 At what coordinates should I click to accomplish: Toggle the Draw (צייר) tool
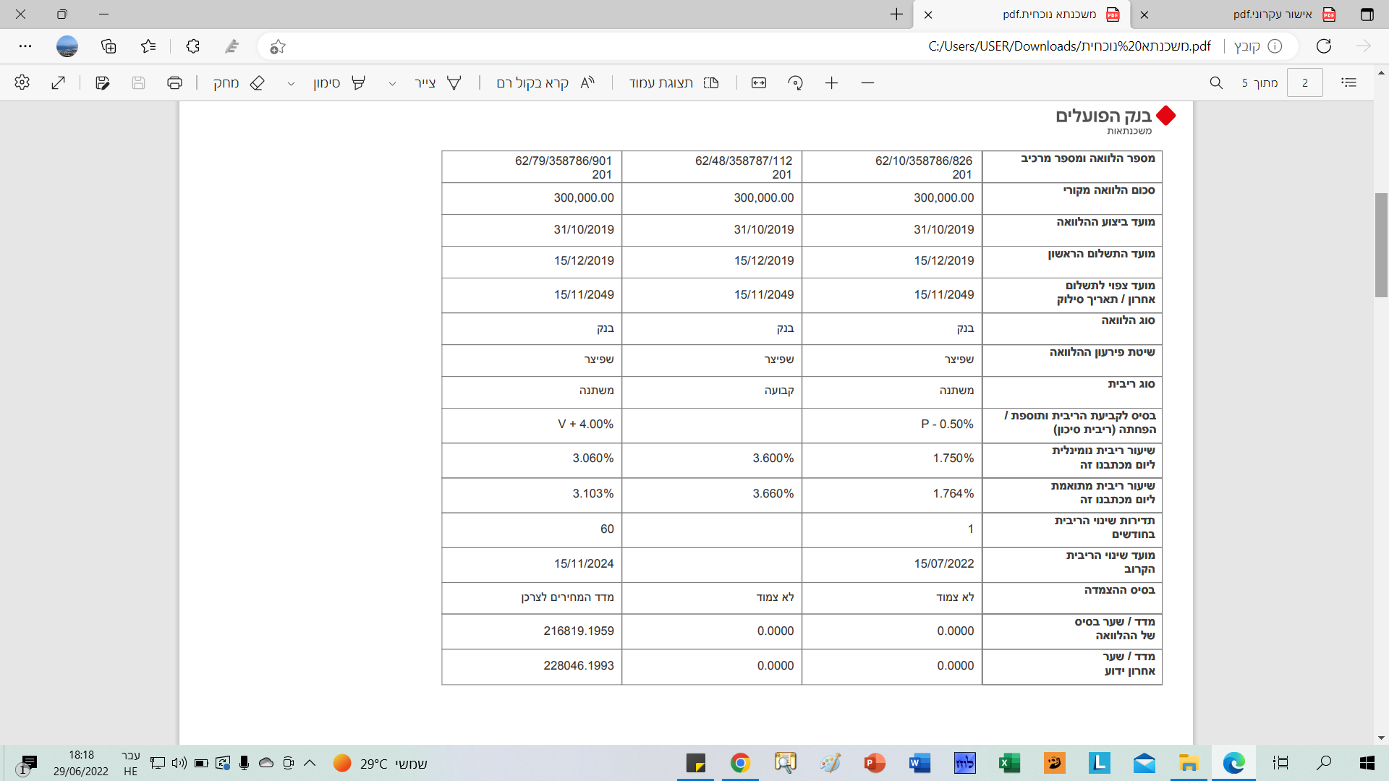(438, 83)
